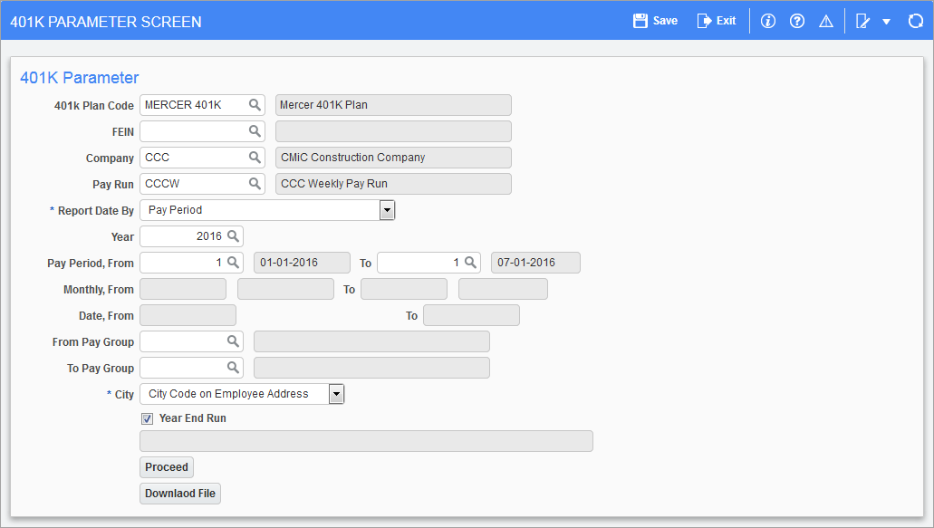Viewport: 934px width, 528px height.
Task: Open lookup for To Pay Group
Action: 233,368
